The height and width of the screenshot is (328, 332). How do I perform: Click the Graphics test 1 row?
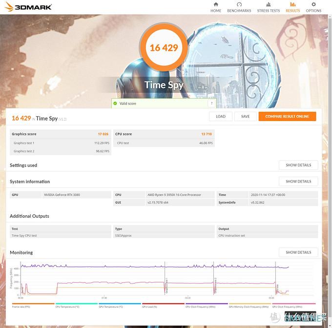tap(61, 143)
